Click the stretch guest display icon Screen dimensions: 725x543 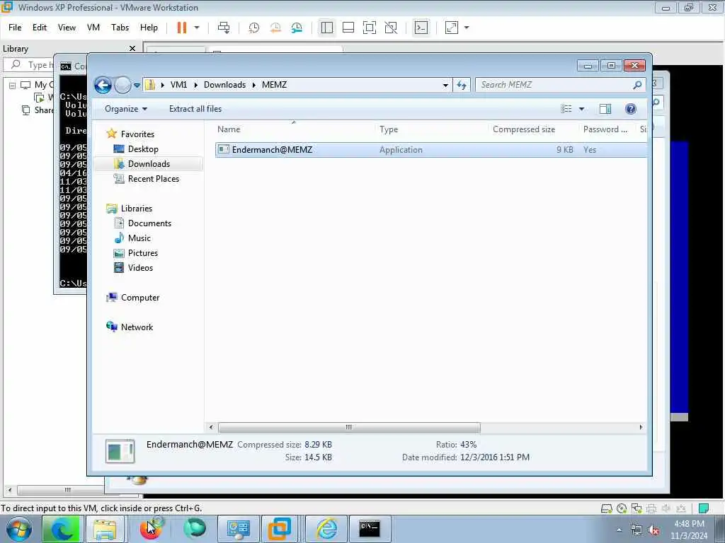[x=452, y=28]
